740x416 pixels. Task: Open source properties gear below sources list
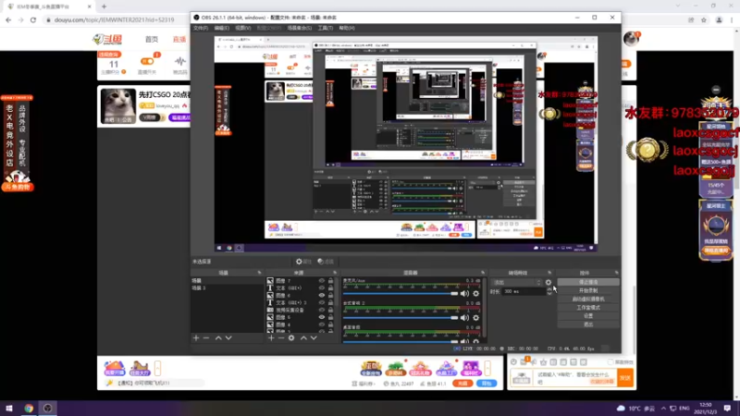291,337
